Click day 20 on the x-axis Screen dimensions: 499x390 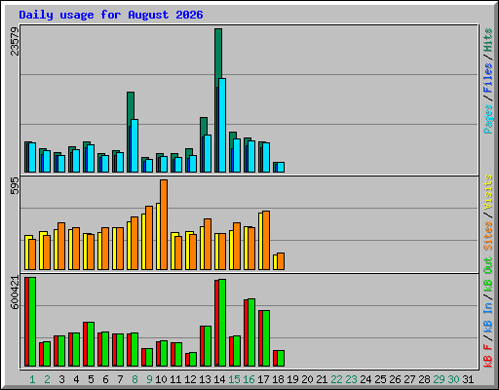click(x=307, y=379)
